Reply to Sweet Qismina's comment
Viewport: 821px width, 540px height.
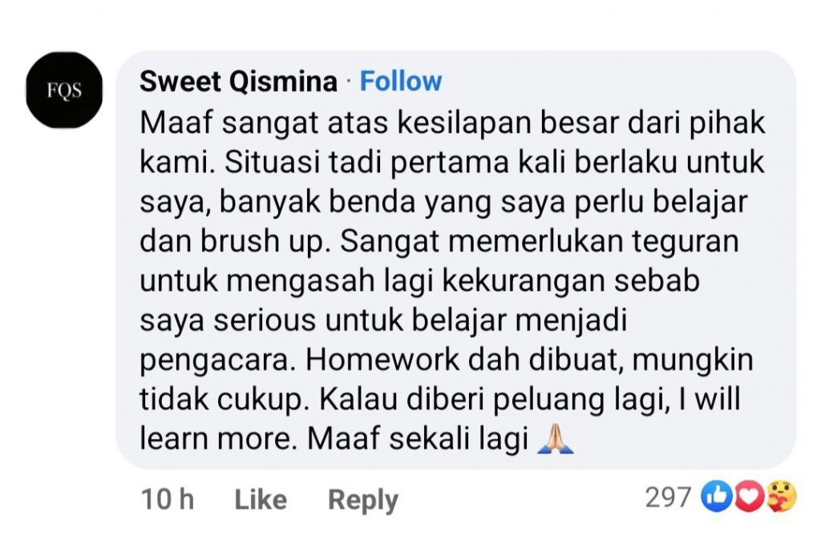click(363, 500)
